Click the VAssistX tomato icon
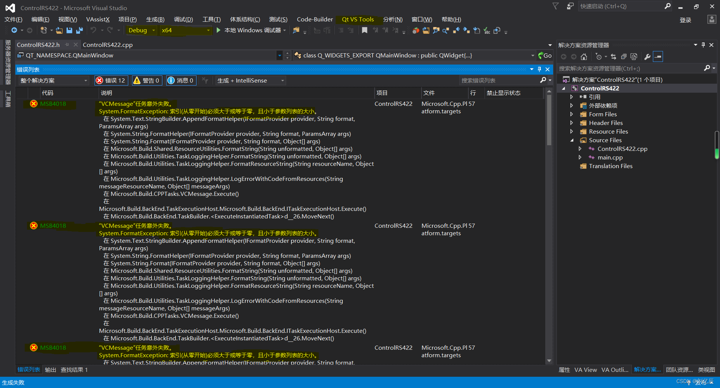720x388 pixels. [x=415, y=30]
